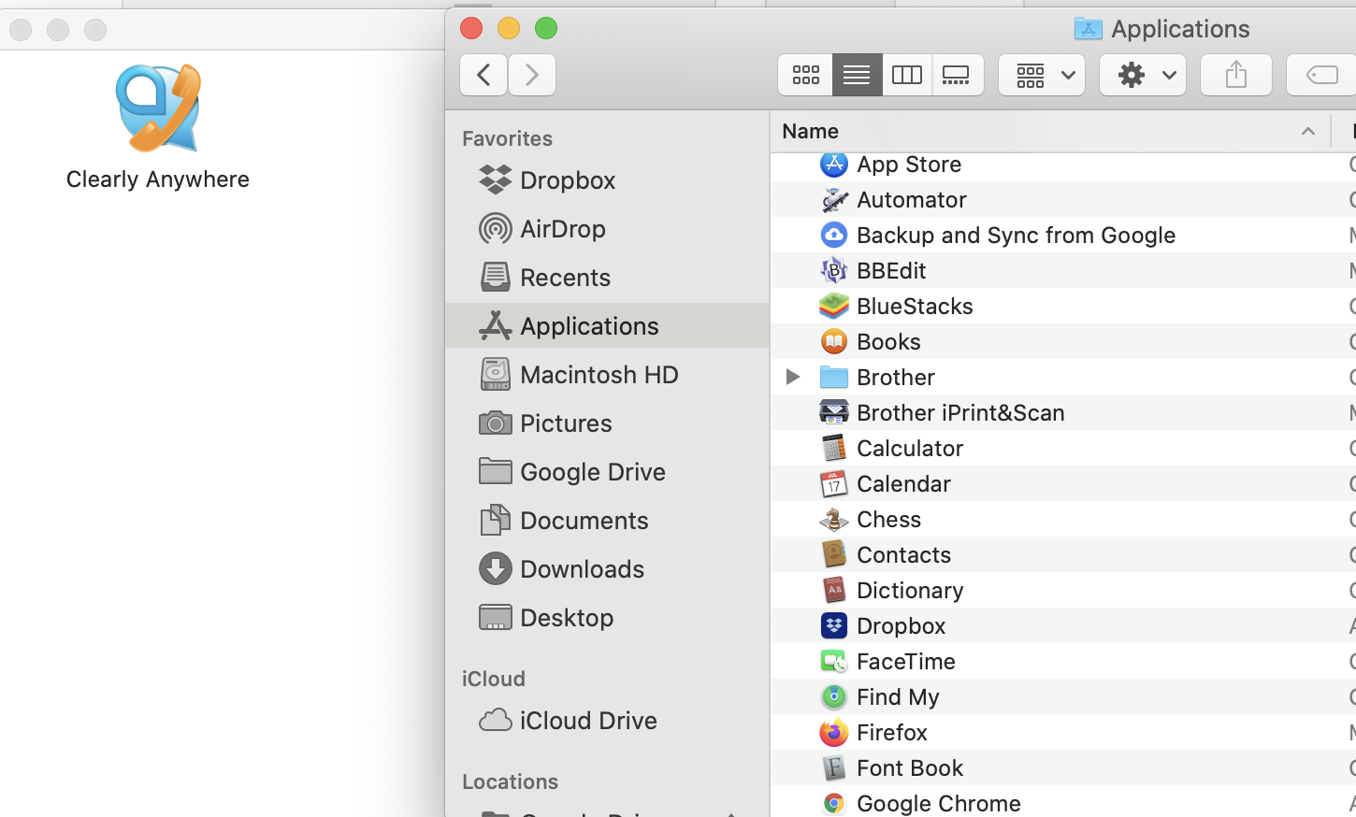The height and width of the screenshot is (817, 1356).
Task: Open the gear Action menu
Action: coord(1143,75)
